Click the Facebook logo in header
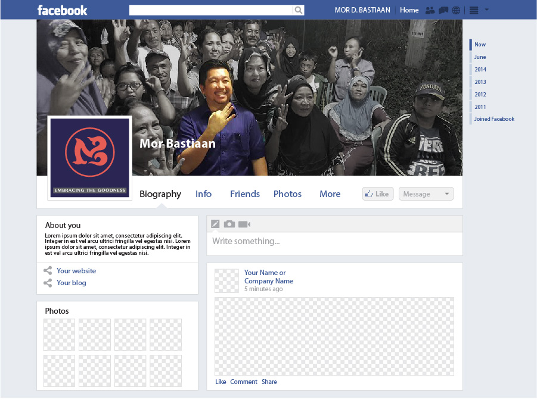Image resolution: width=537 pixels, height=412 pixels. [x=62, y=10]
